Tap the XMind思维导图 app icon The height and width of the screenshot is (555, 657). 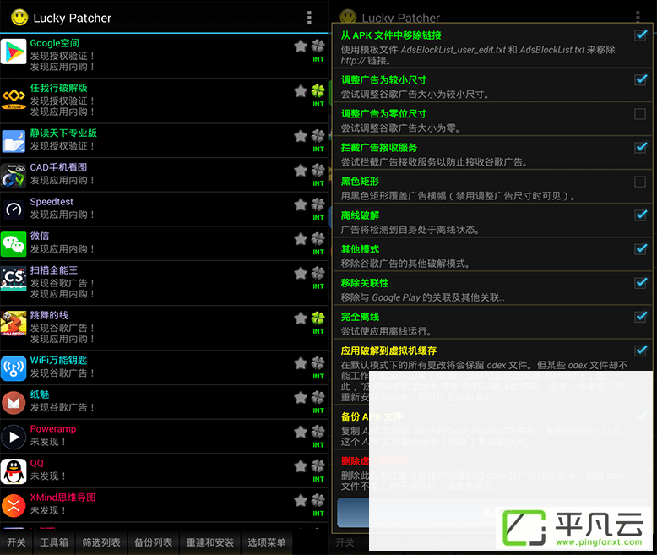14,505
